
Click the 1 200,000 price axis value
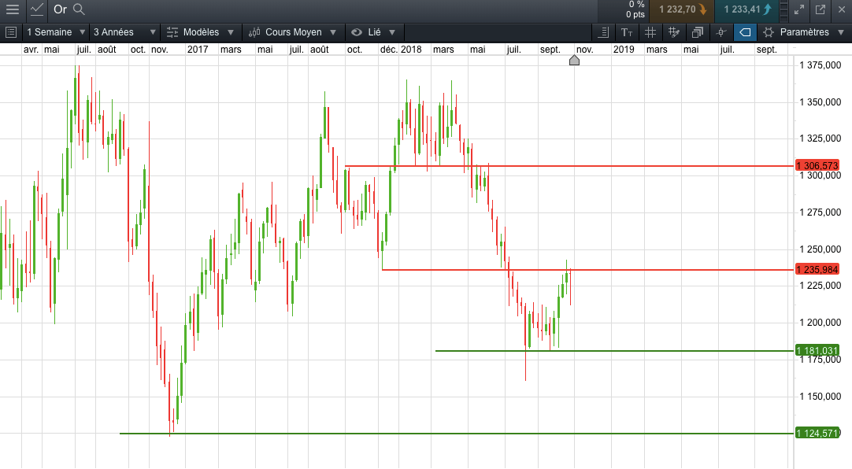(820, 323)
